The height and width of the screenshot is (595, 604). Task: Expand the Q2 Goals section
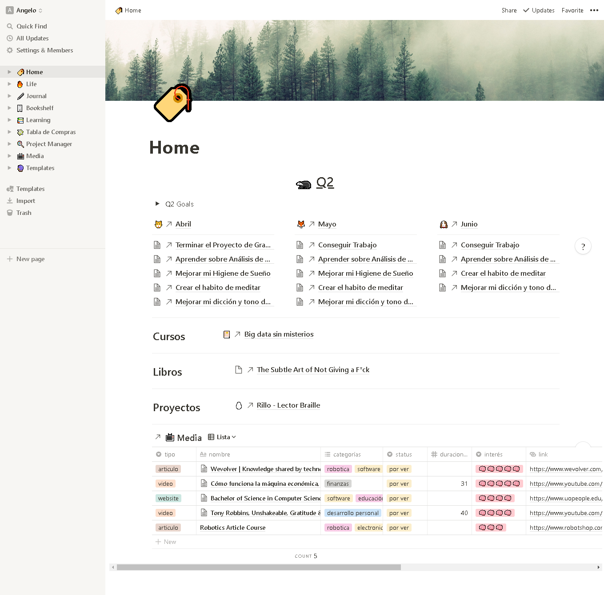point(158,204)
